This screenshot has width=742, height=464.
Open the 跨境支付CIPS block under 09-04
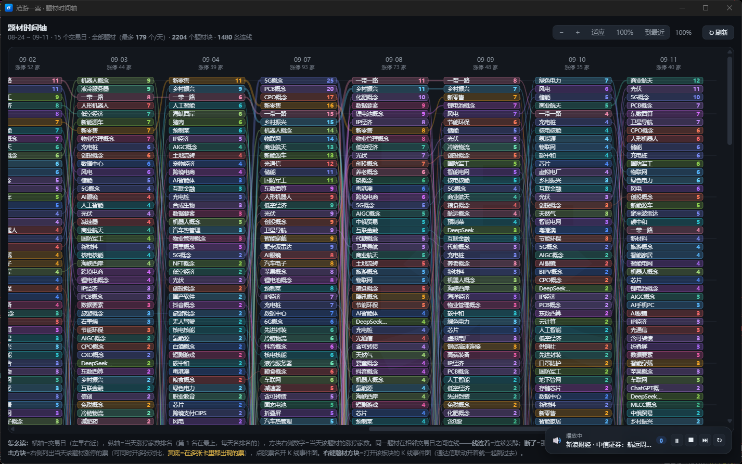click(x=207, y=413)
